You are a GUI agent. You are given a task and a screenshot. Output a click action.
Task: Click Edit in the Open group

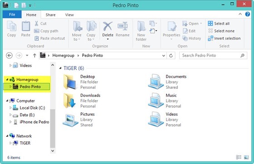pos(189,31)
